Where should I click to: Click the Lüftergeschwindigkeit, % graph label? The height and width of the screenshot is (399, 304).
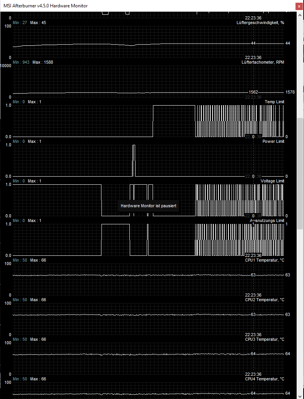click(x=260, y=23)
